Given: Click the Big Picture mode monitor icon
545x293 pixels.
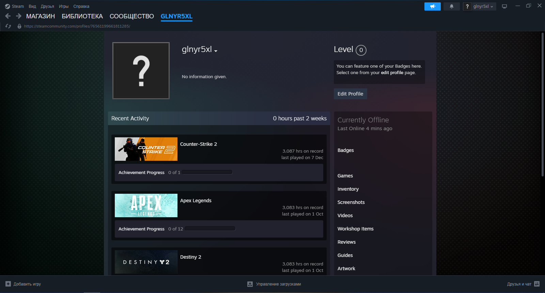Looking at the screenshot, I should (504, 6).
